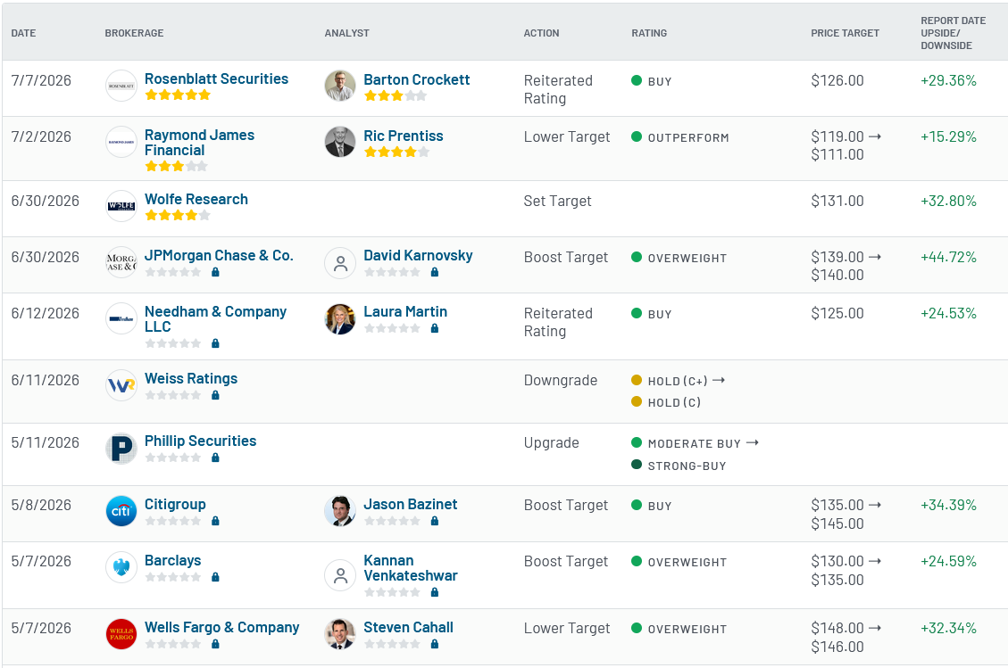Click Barton Crockett's profile photo
The height and width of the screenshot is (668, 1008).
click(x=340, y=87)
